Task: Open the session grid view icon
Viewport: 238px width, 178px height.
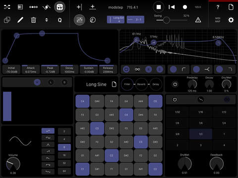Action: coord(7,7)
